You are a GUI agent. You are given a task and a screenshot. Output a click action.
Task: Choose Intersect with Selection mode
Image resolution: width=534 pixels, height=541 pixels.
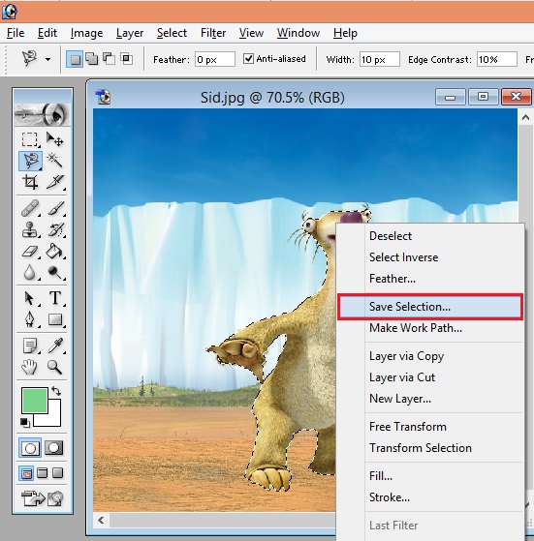click(x=126, y=59)
